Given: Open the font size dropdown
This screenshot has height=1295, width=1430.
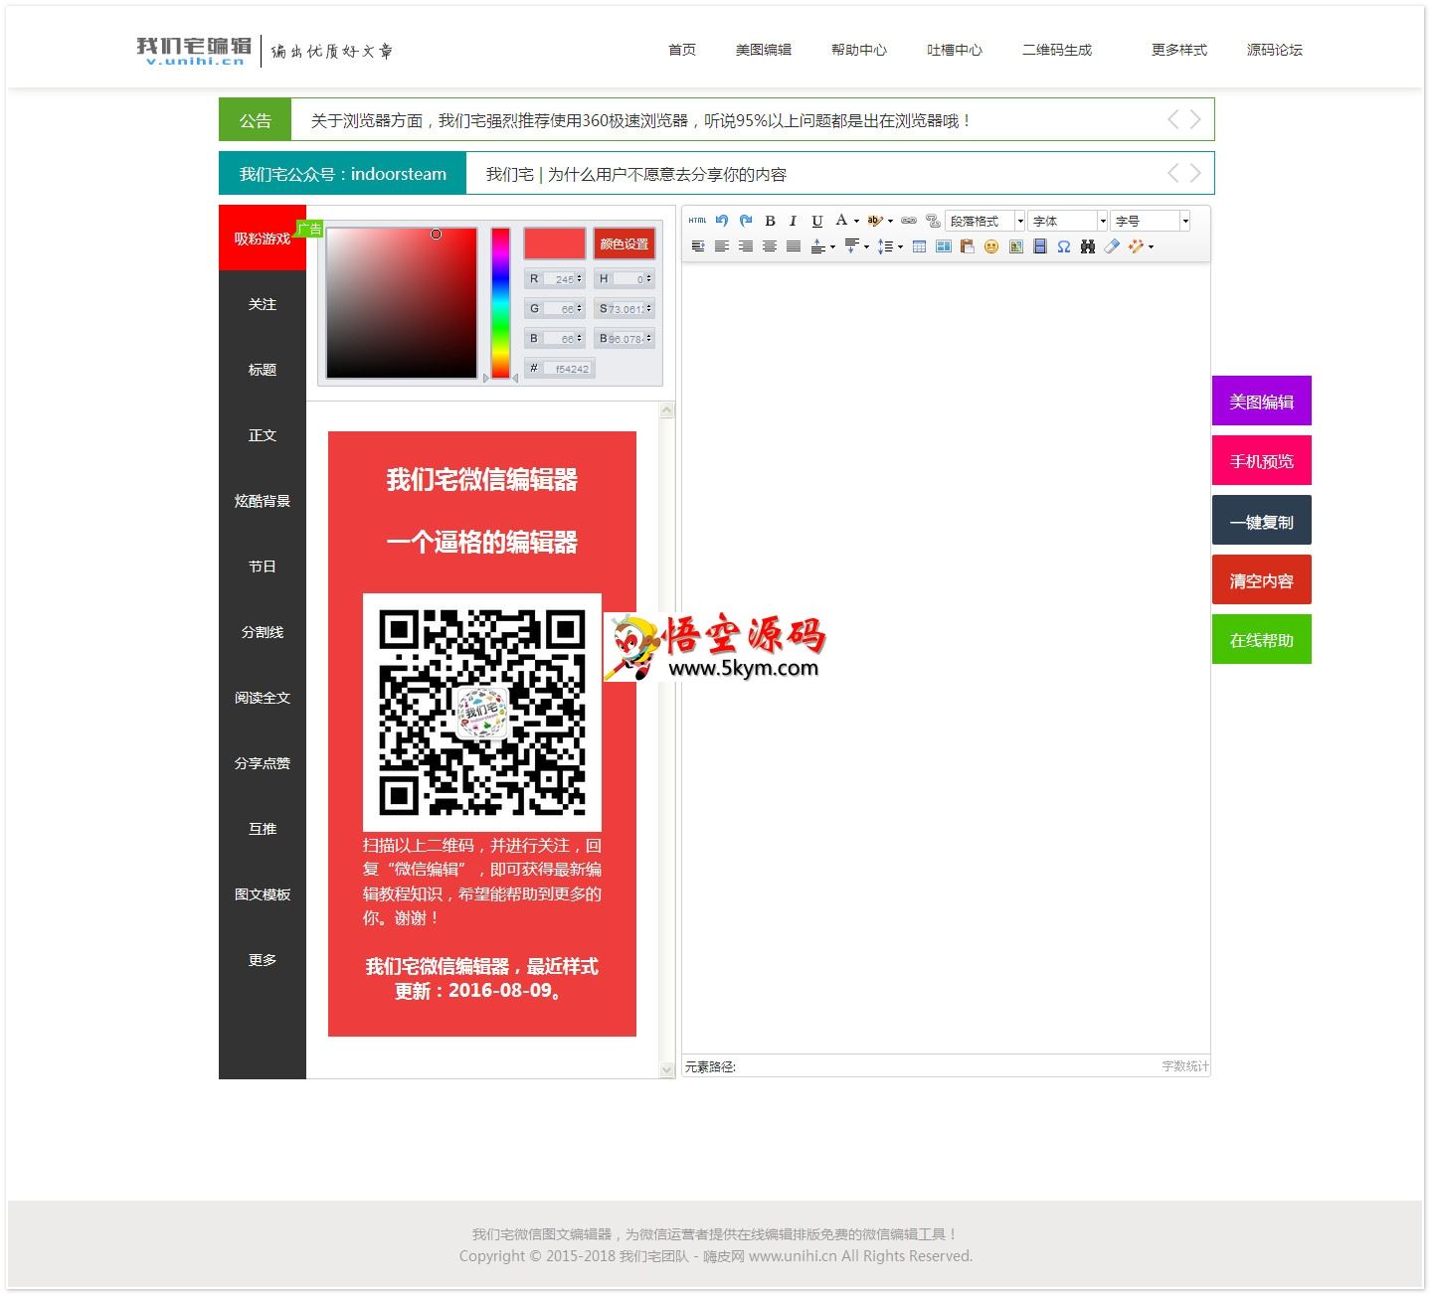Looking at the screenshot, I should tap(1151, 221).
